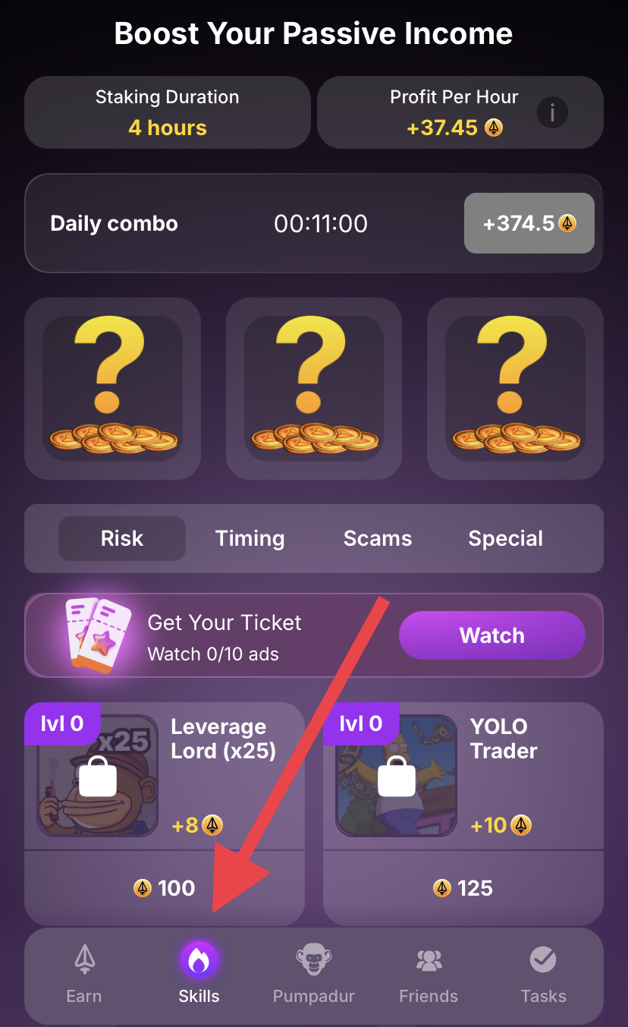The width and height of the screenshot is (628, 1027).
Task: Select the first mystery combo card
Action: 113,389
